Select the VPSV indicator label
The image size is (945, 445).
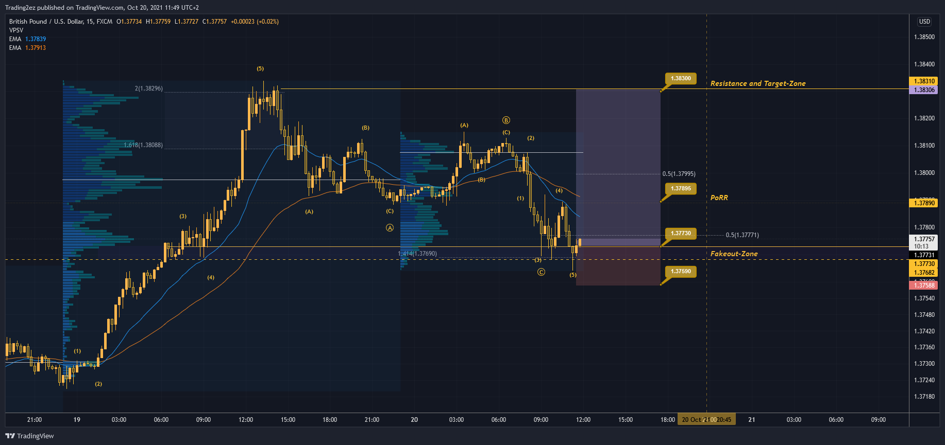coord(16,30)
